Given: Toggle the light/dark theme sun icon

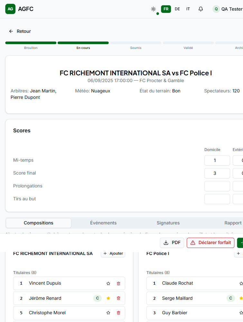Looking at the screenshot, I should [153, 9].
